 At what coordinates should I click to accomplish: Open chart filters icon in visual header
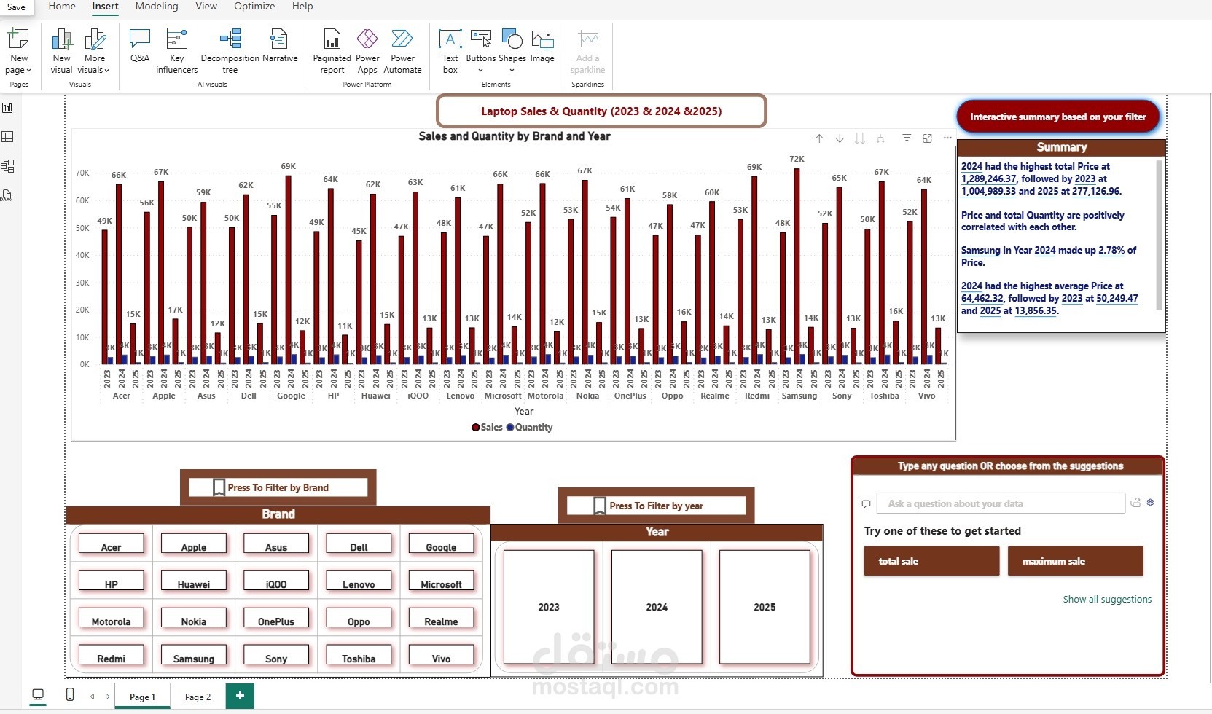[x=907, y=138]
